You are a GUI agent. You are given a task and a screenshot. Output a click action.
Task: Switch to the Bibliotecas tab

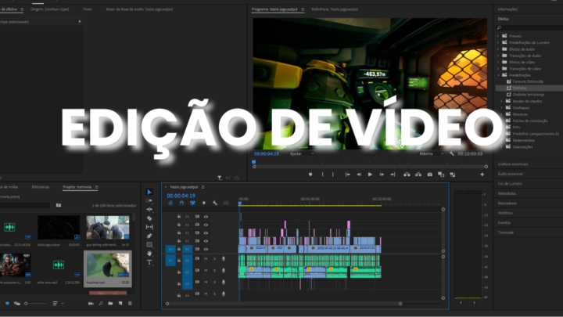[41, 187]
